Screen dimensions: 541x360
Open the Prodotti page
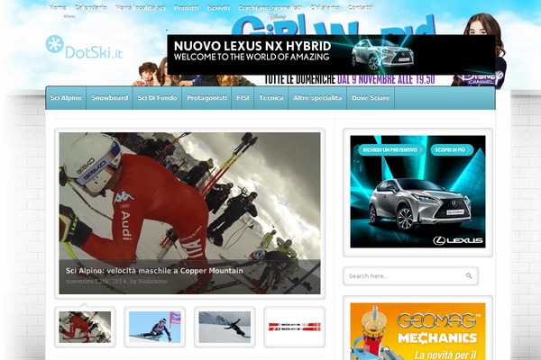(187, 7)
